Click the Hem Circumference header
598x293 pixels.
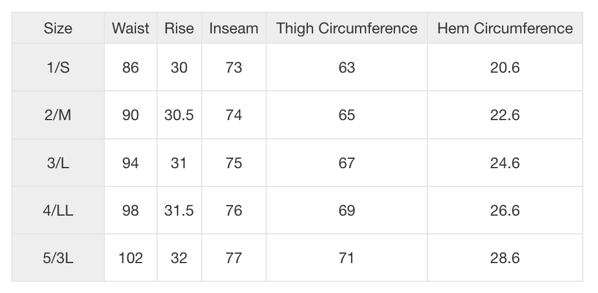[x=505, y=28]
